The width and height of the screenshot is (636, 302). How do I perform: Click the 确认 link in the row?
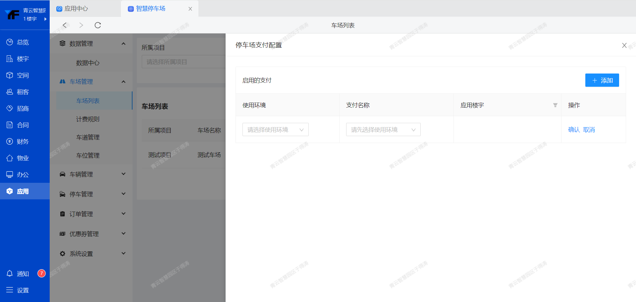coord(574,129)
